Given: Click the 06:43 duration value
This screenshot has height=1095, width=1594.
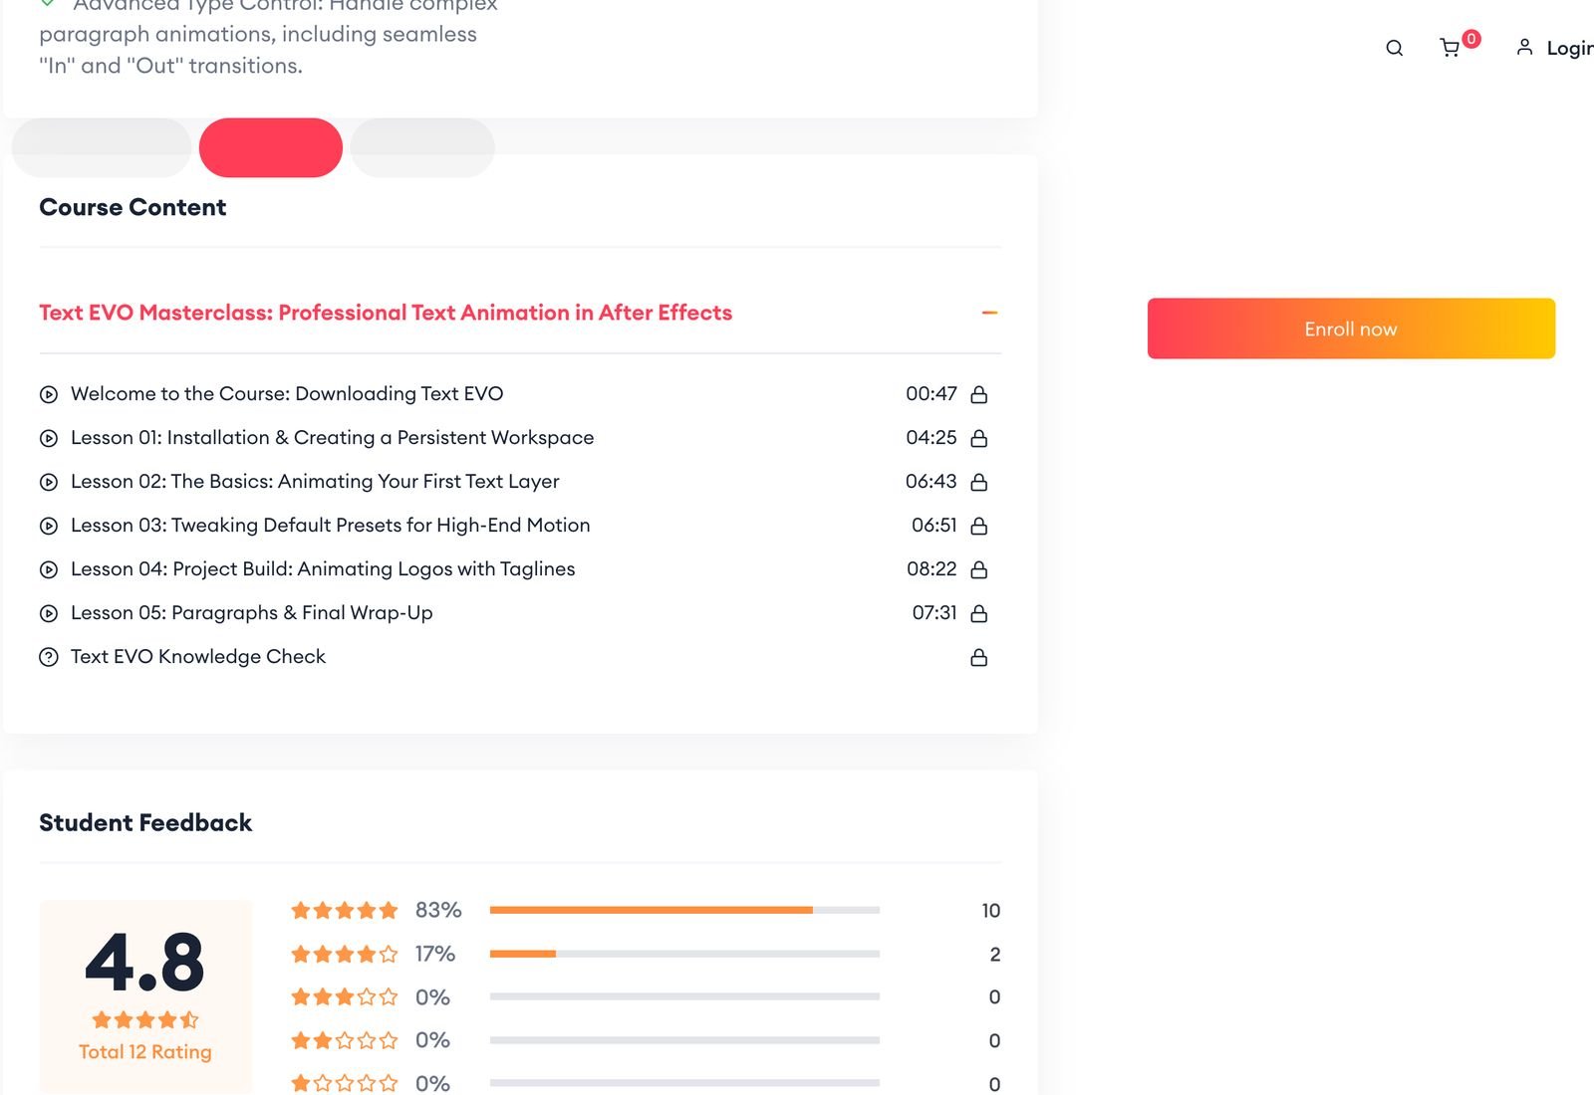Looking at the screenshot, I should point(931,481).
